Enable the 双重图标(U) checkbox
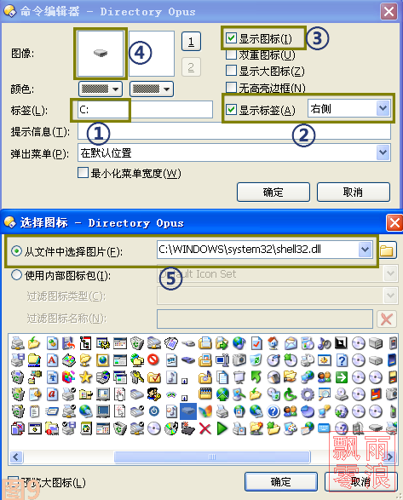The height and width of the screenshot is (500, 403). tap(231, 55)
